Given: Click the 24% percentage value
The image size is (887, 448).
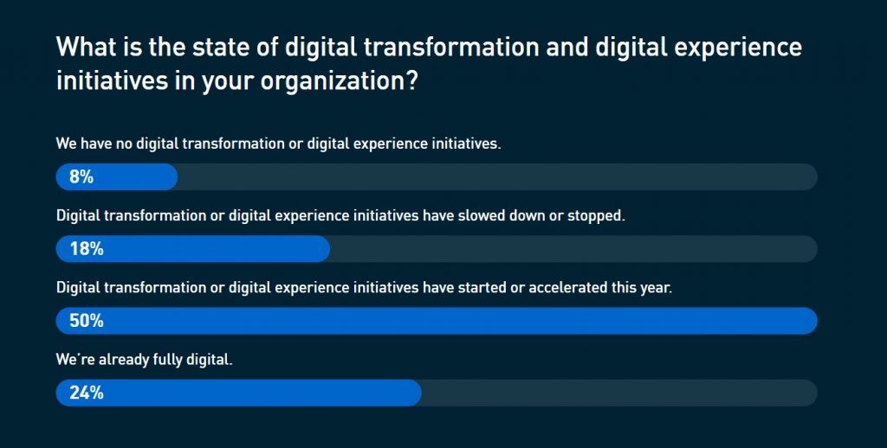Looking at the screenshot, I should (x=87, y=393).
